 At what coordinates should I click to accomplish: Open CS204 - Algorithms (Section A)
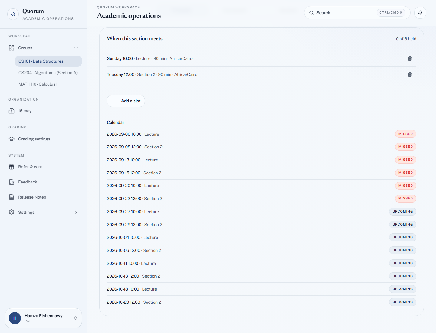pos(48,73)
